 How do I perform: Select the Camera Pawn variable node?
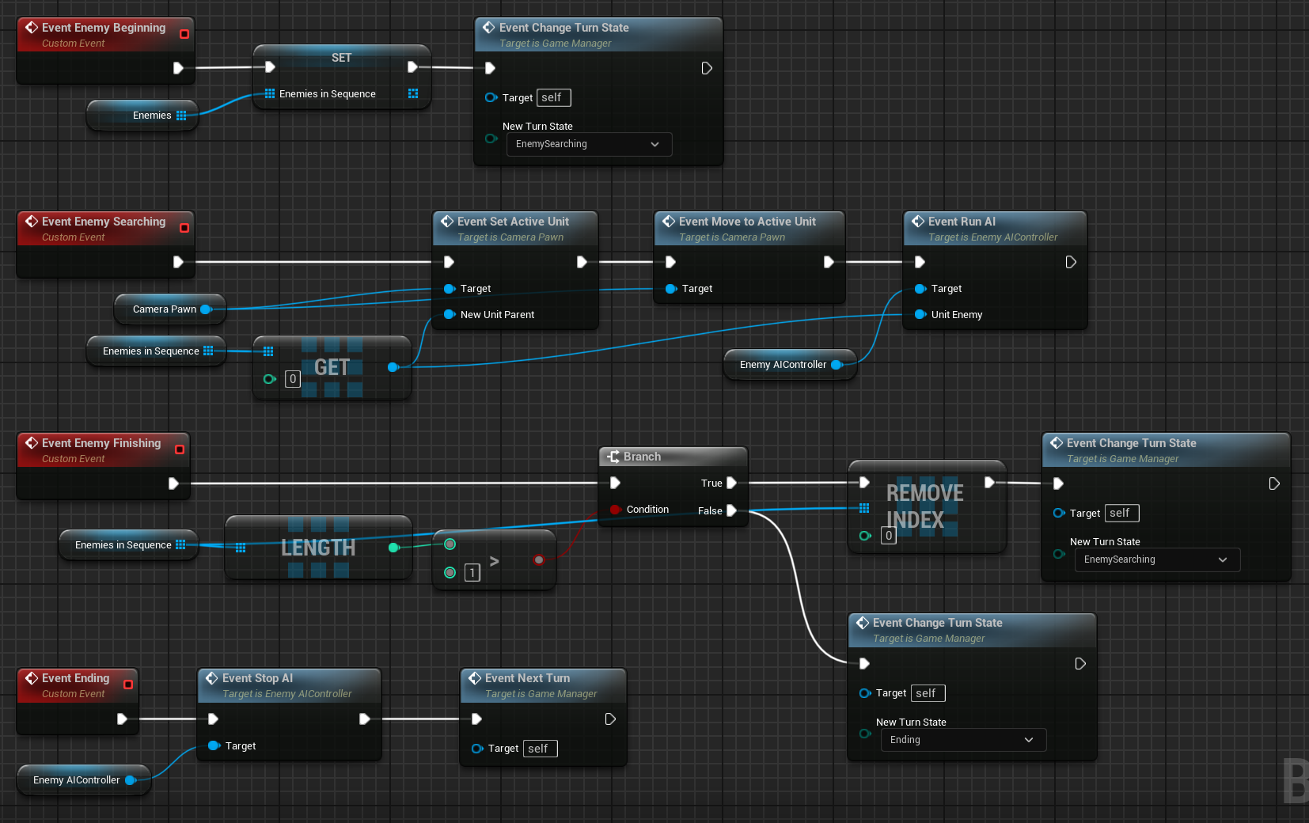165,309
